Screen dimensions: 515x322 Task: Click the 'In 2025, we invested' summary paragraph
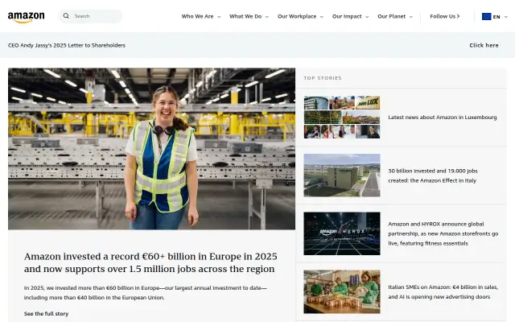coord(146,293)
